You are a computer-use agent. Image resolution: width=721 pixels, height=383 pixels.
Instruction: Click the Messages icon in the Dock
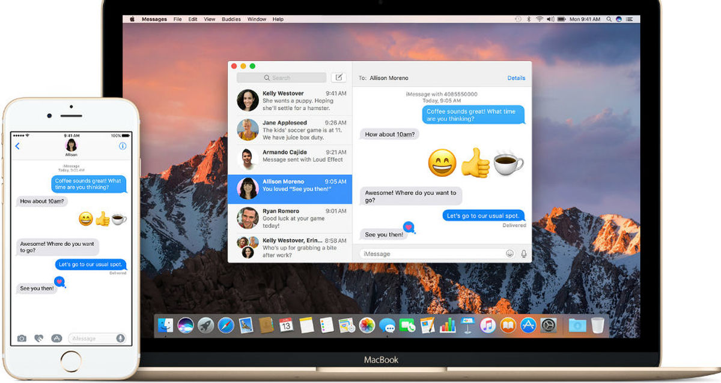[x=387, y=325]
